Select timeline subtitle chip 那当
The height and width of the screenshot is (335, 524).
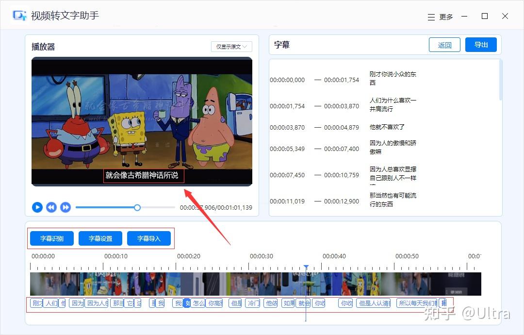[x=117, y=303]
